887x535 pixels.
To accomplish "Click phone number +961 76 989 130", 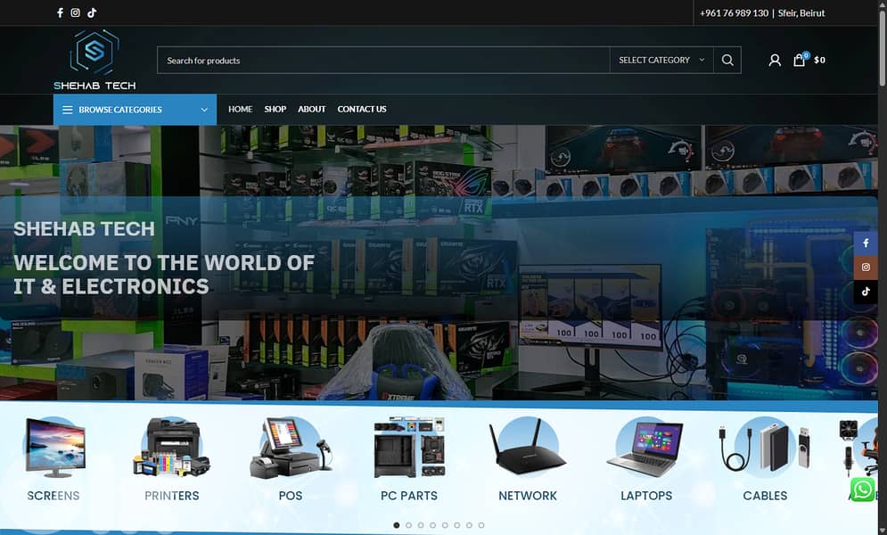I will point(734,13).
